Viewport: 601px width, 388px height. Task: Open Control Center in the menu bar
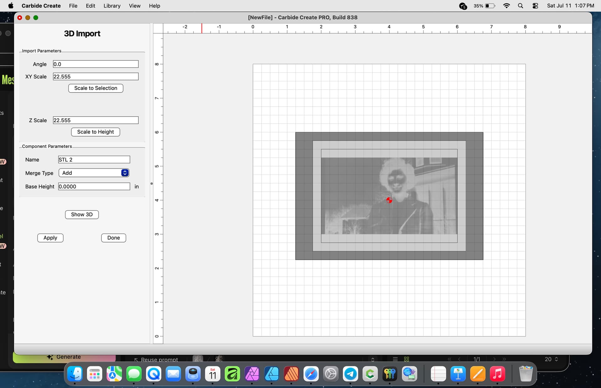pyautogui.click(x=535, y=6)
